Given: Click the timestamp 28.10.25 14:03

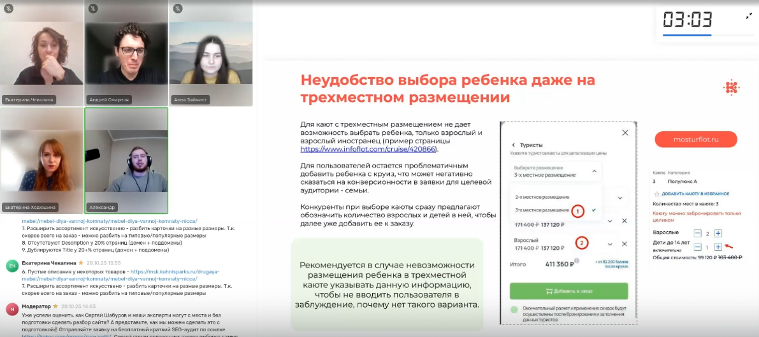Looking at the screenshot, I should tap(78, 306).
